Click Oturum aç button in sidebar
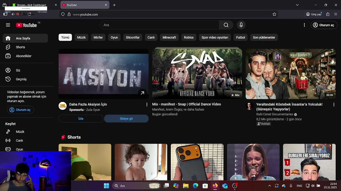 click(x=21, y=110)
